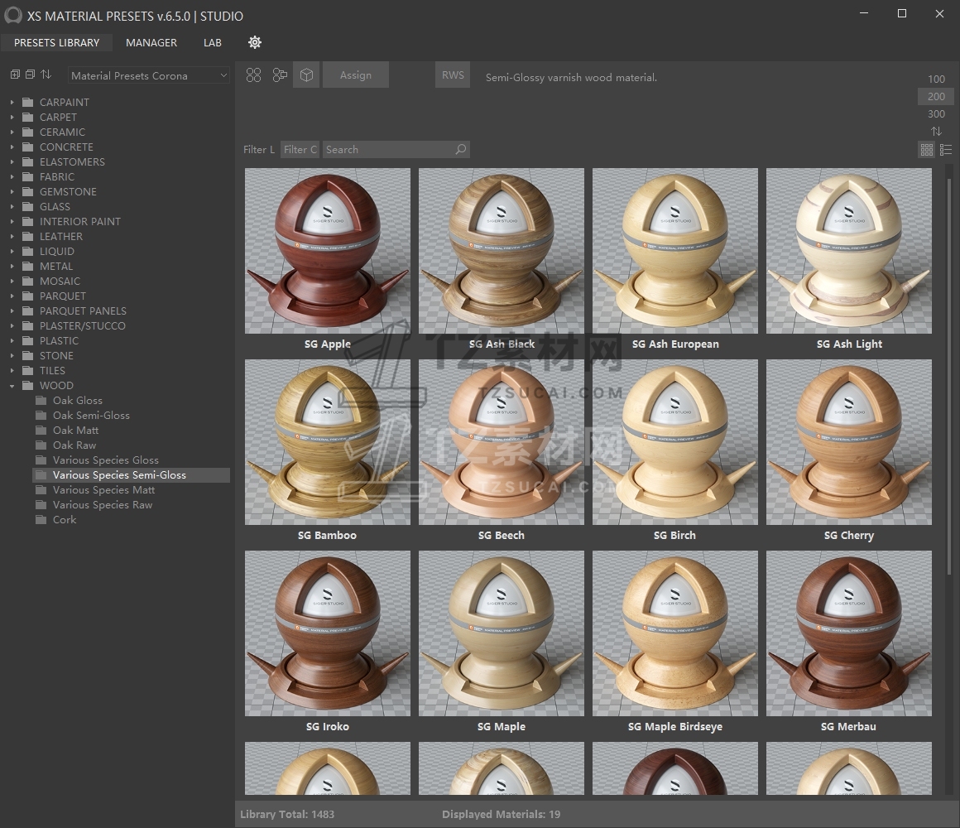960x828 pixels.
Task: Select the SG Merbau material thumbnail
Action: [849, 633]
